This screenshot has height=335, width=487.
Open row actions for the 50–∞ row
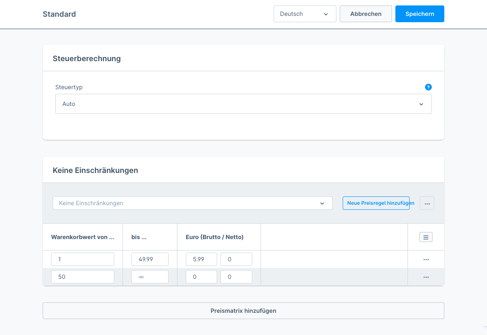(x=426, y=277)
